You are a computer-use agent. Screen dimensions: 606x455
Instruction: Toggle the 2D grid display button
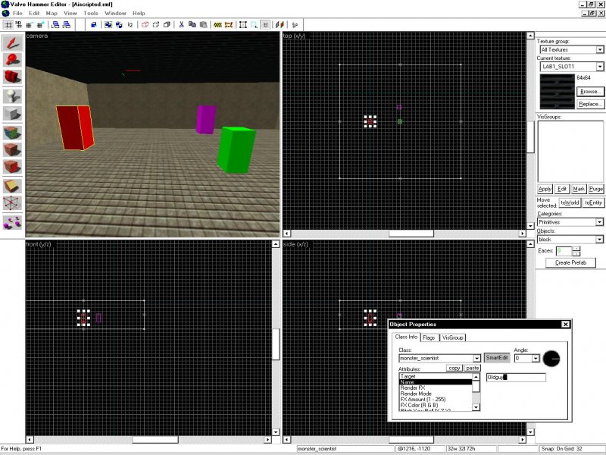(x=7, y=24)
